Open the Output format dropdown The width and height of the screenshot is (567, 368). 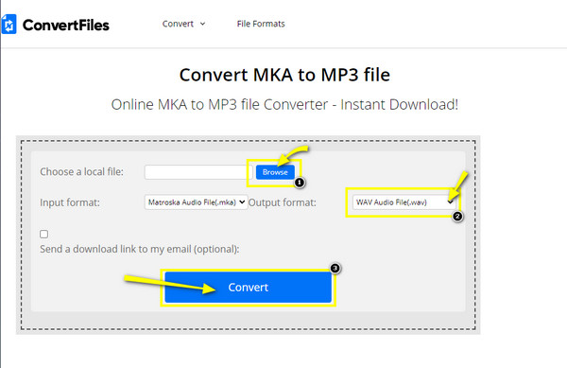coord(404,202)
